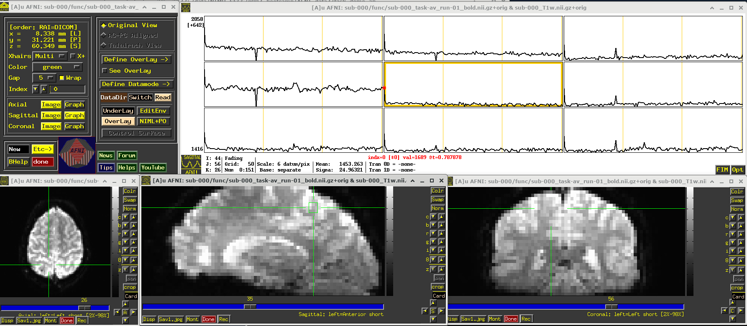The image size is (747, 326).
Task: Click the AFNI logo in the controller
Action: [x=77, y=155]
